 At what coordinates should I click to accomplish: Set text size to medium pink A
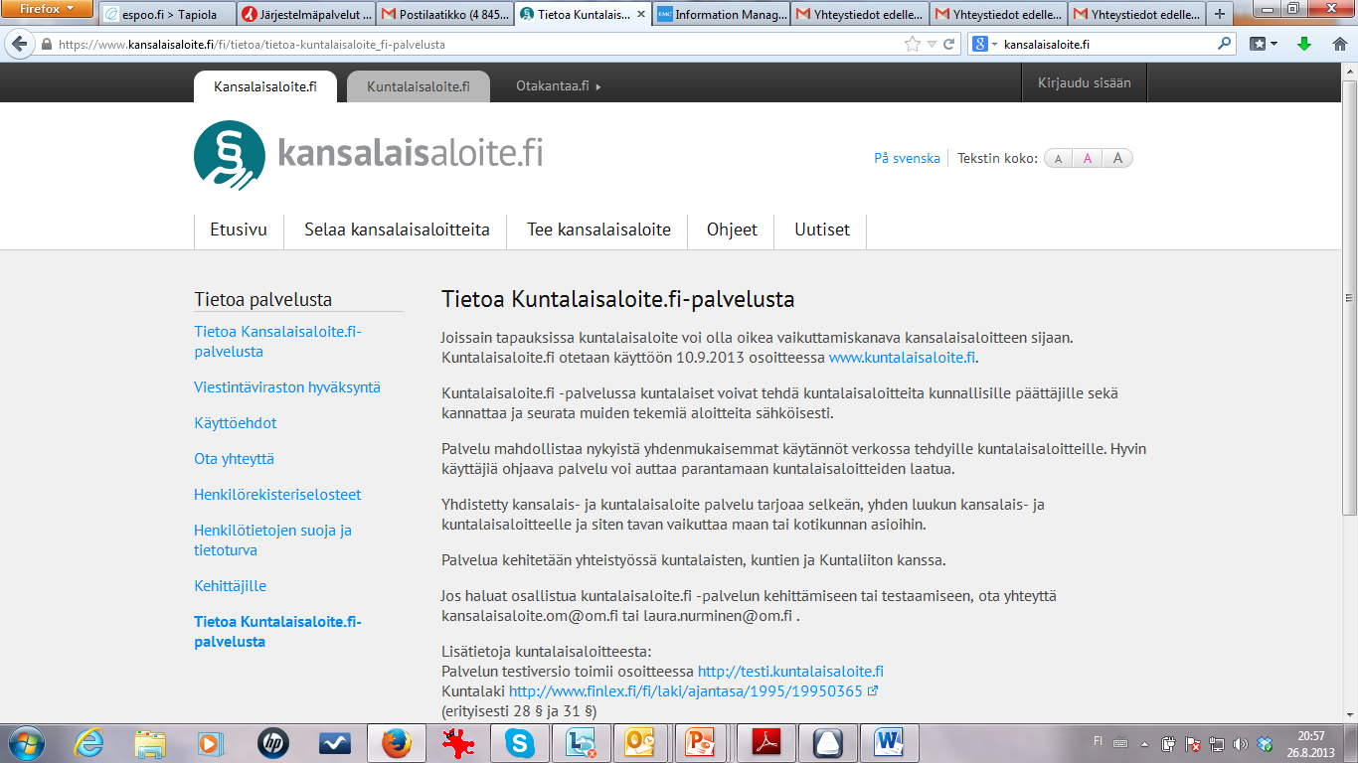click(x=1088, y=159)
